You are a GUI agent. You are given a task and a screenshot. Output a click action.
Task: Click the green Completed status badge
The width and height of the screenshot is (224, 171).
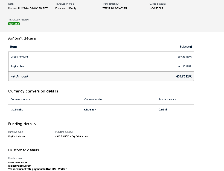(14, 24)
